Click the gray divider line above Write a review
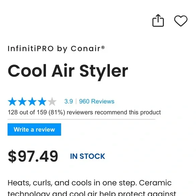The height and width of the screenshot is (196, 196). tap(81, 119)
